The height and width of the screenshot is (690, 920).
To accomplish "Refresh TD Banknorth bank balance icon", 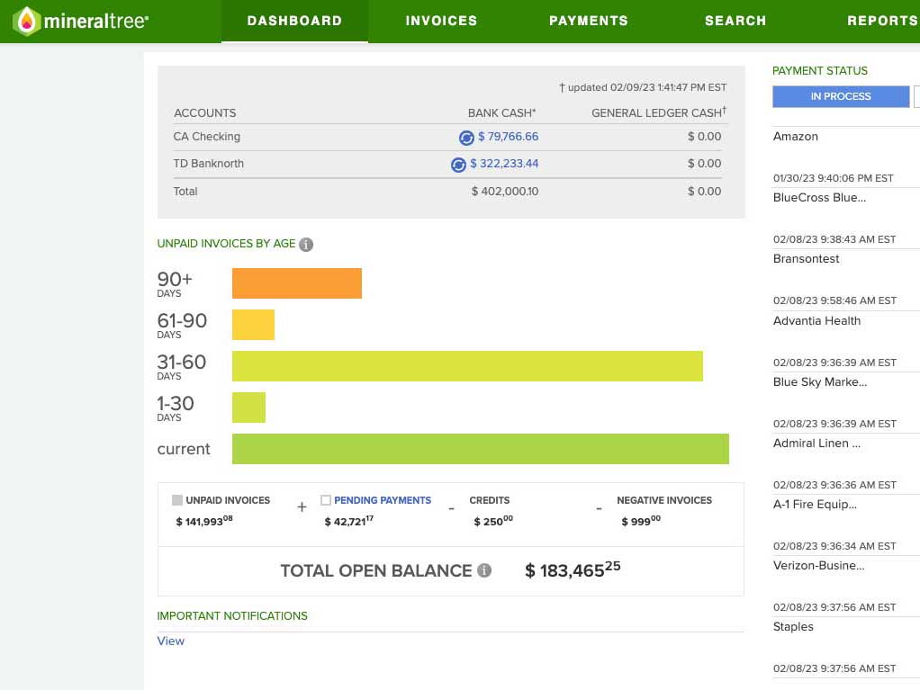I will coord(458,165).
